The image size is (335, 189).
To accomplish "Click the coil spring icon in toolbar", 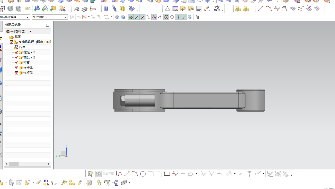I will (107, 9).
